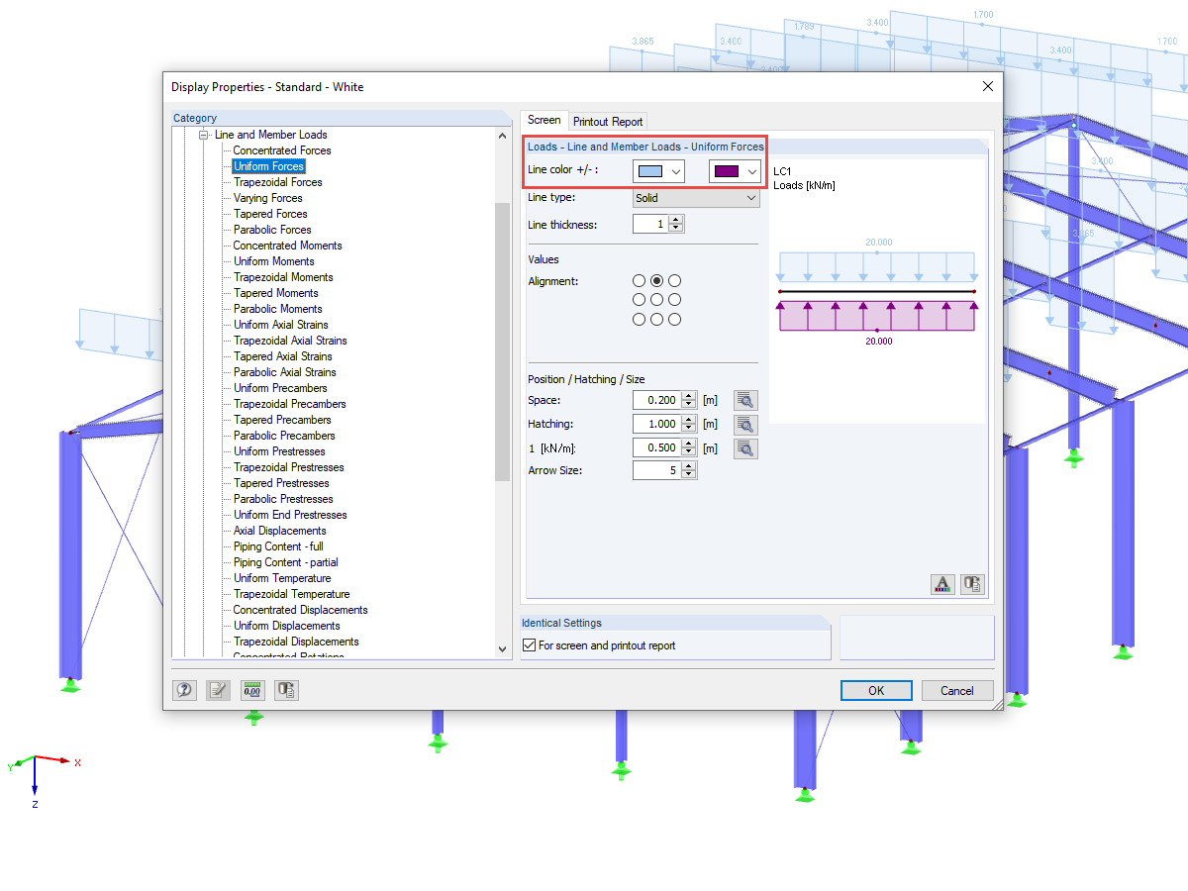Confirm with the OK button
Image resolution: width=1188 pixels, height=891 pixels.
pos(876,690)
